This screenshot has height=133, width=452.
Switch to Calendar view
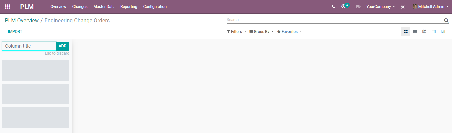(424, 32)
